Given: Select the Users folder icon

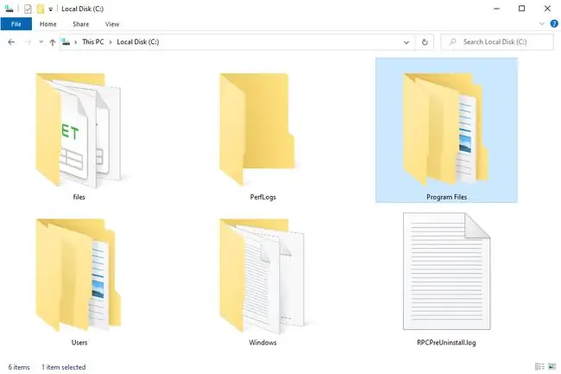Looking at the screenshot, I should 79,275.
